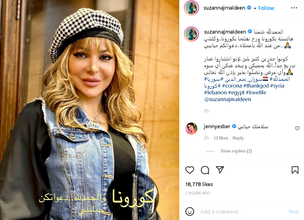Viewport: 304px width, 220px height.
Task: Open the 13 likes list on the comment
Action: pyautogui.click(x=221, y=138)
